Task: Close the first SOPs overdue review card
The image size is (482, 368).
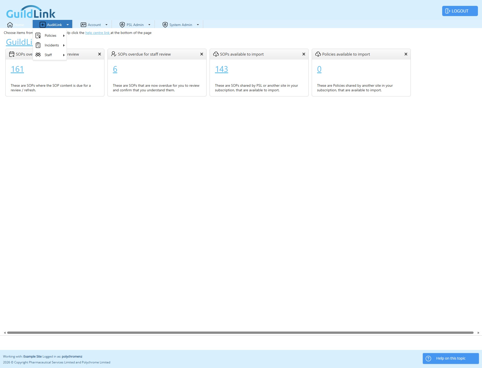Action: coord(100,54)
